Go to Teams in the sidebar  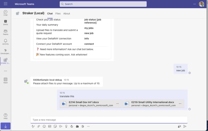(x=5, y=32)
